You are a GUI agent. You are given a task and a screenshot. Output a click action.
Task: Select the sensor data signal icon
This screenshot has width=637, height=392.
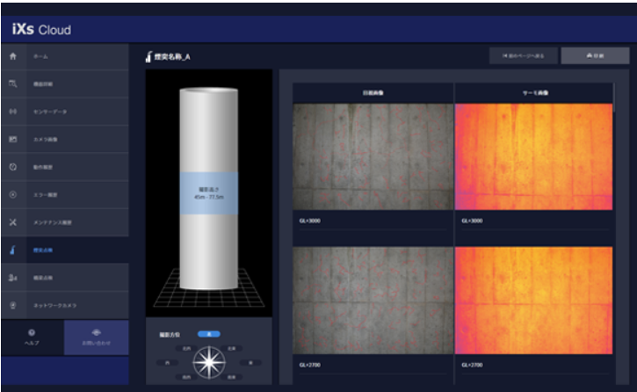point(12,112)
